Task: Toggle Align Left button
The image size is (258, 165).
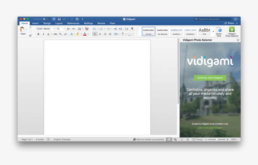Action: point(95,34)
